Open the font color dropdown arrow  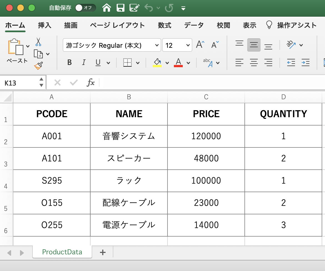coord(188,63)
